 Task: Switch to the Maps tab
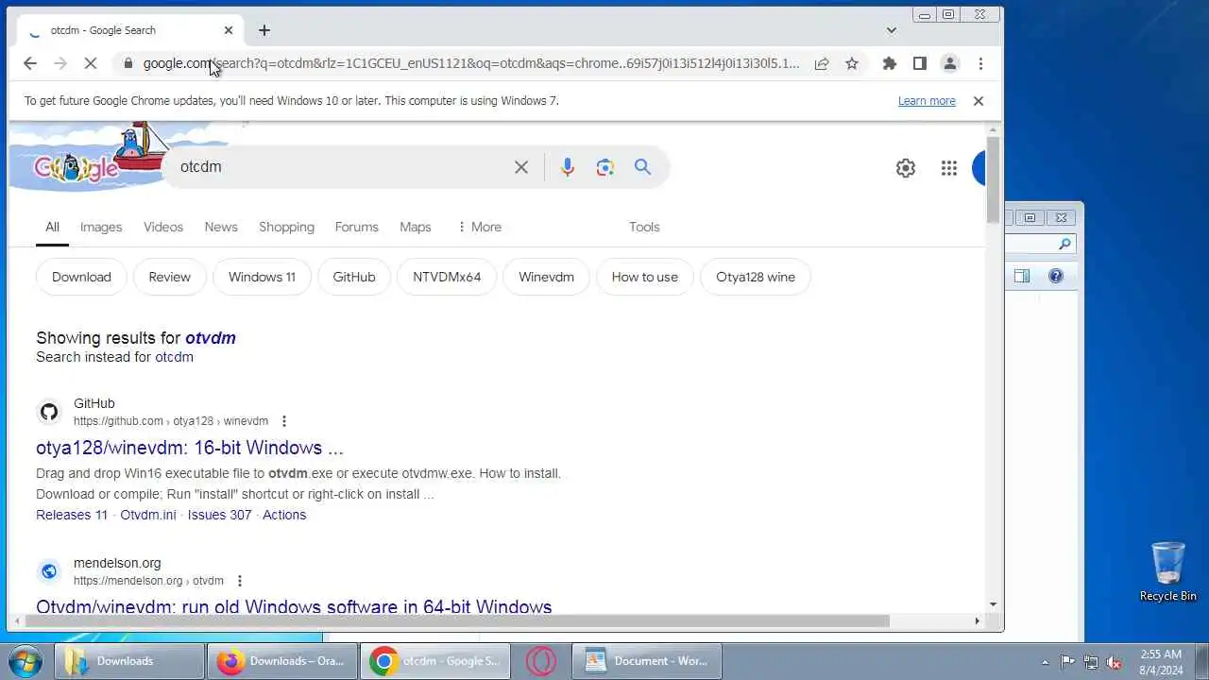[415, 227]
